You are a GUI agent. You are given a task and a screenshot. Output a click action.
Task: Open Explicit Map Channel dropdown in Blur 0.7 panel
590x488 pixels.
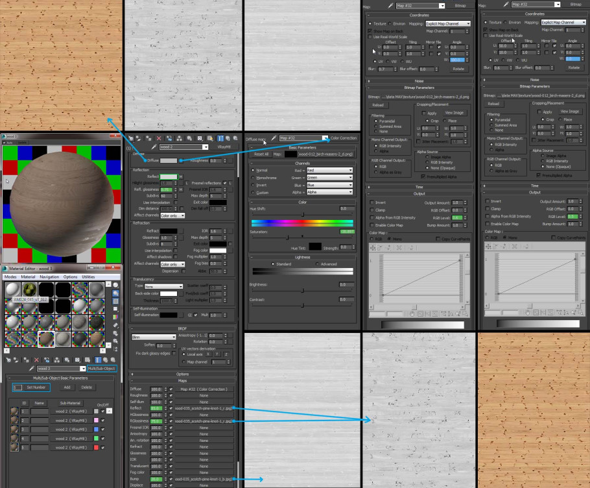(x=448, y=23)
